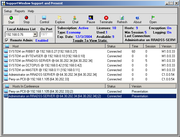This screenshot has height=137, width=180.
Task: Select SYSTEM on BYTEWISER host row
Action: click(x=90, y=56)
